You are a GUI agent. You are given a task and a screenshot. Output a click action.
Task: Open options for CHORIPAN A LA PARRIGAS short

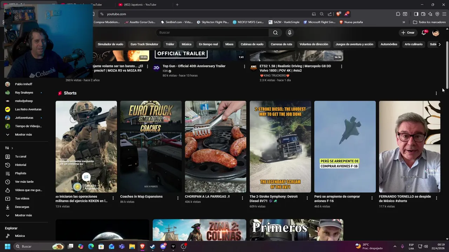[242, 198]
